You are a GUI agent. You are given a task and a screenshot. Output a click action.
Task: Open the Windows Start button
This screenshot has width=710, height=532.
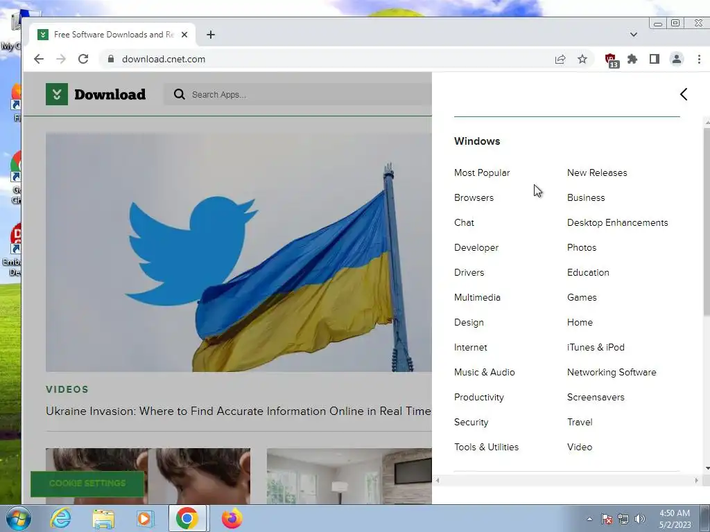17,518
